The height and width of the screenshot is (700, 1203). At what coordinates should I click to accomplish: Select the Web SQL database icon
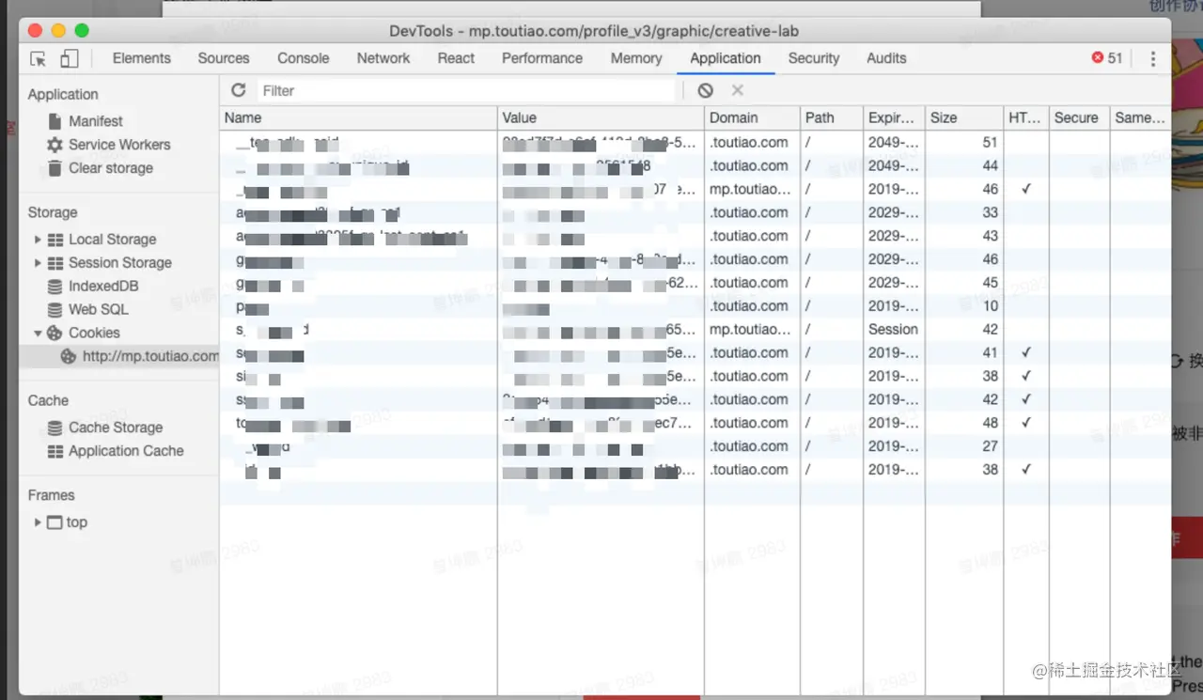(x=55, y=309)
